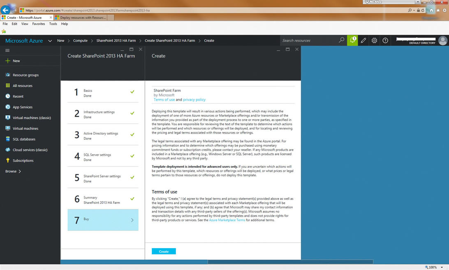
Task: Select step 2 Infrastructure settings
Action: point(103,113)
